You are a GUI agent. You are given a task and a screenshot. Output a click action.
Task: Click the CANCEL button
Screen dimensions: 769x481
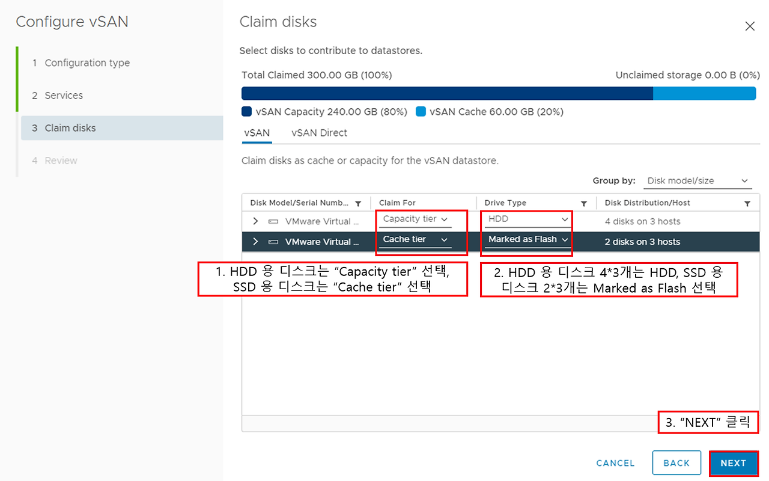[615, 463]
